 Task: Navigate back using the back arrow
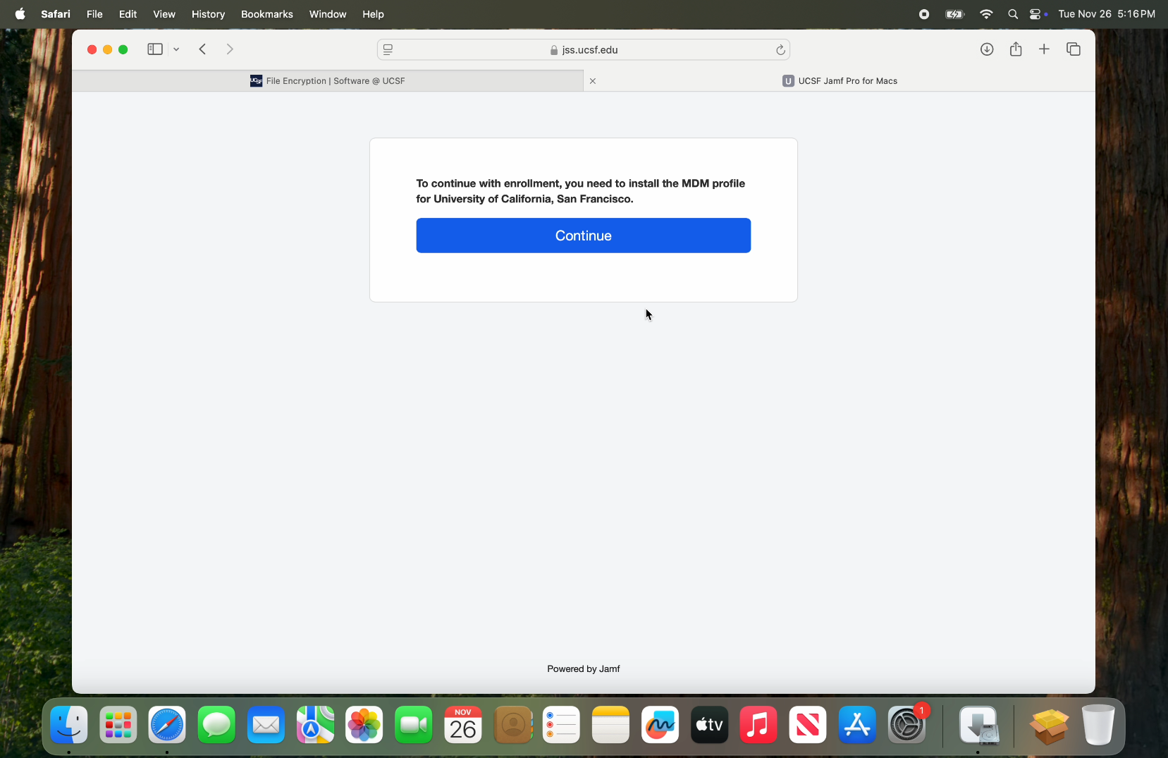point(203,49)
